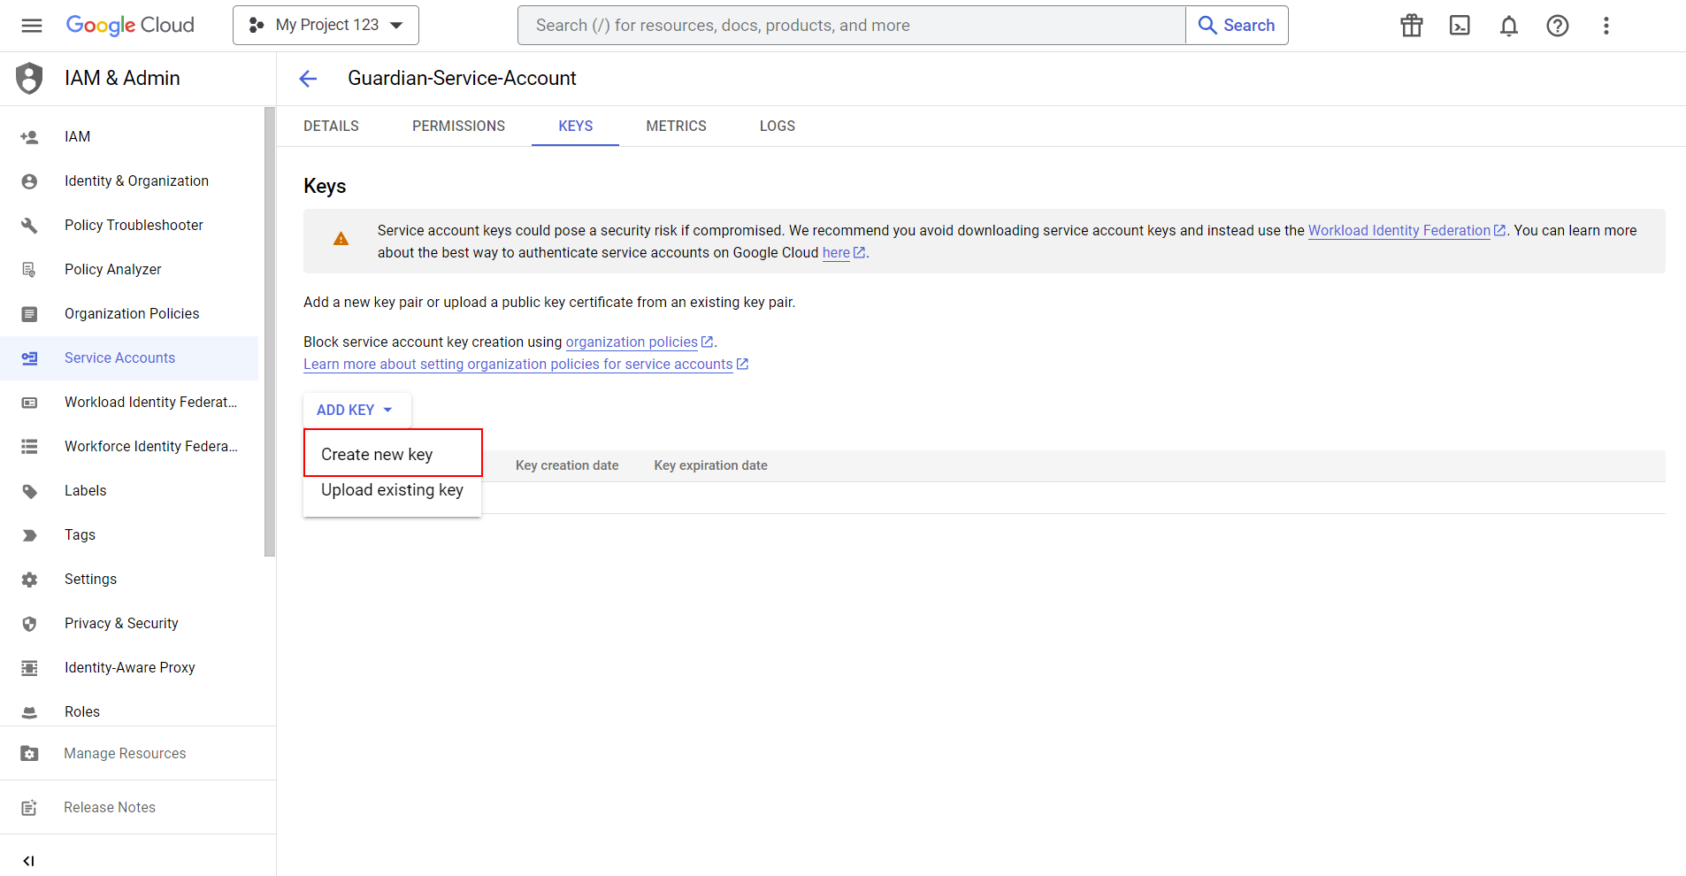Click the Google Cloud logo
Viewport: 1686px width, 876px height.
(x=130, y=26)
